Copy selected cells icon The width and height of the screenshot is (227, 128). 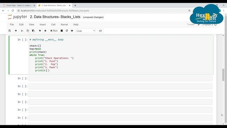28,31
